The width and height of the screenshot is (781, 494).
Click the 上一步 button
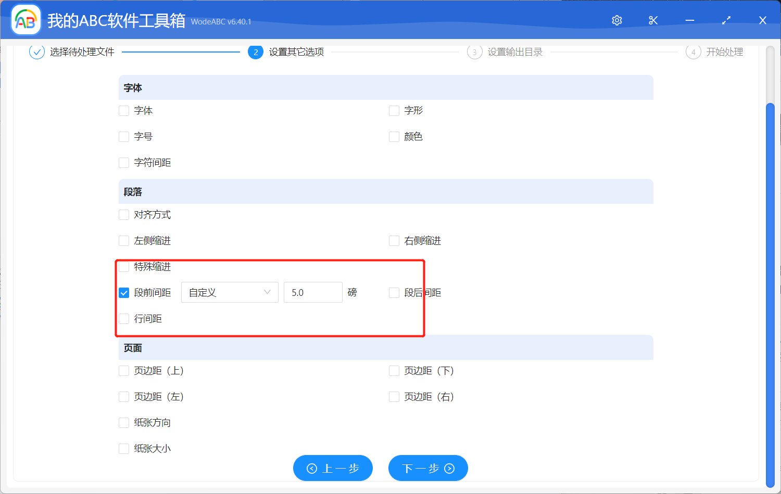333,468
